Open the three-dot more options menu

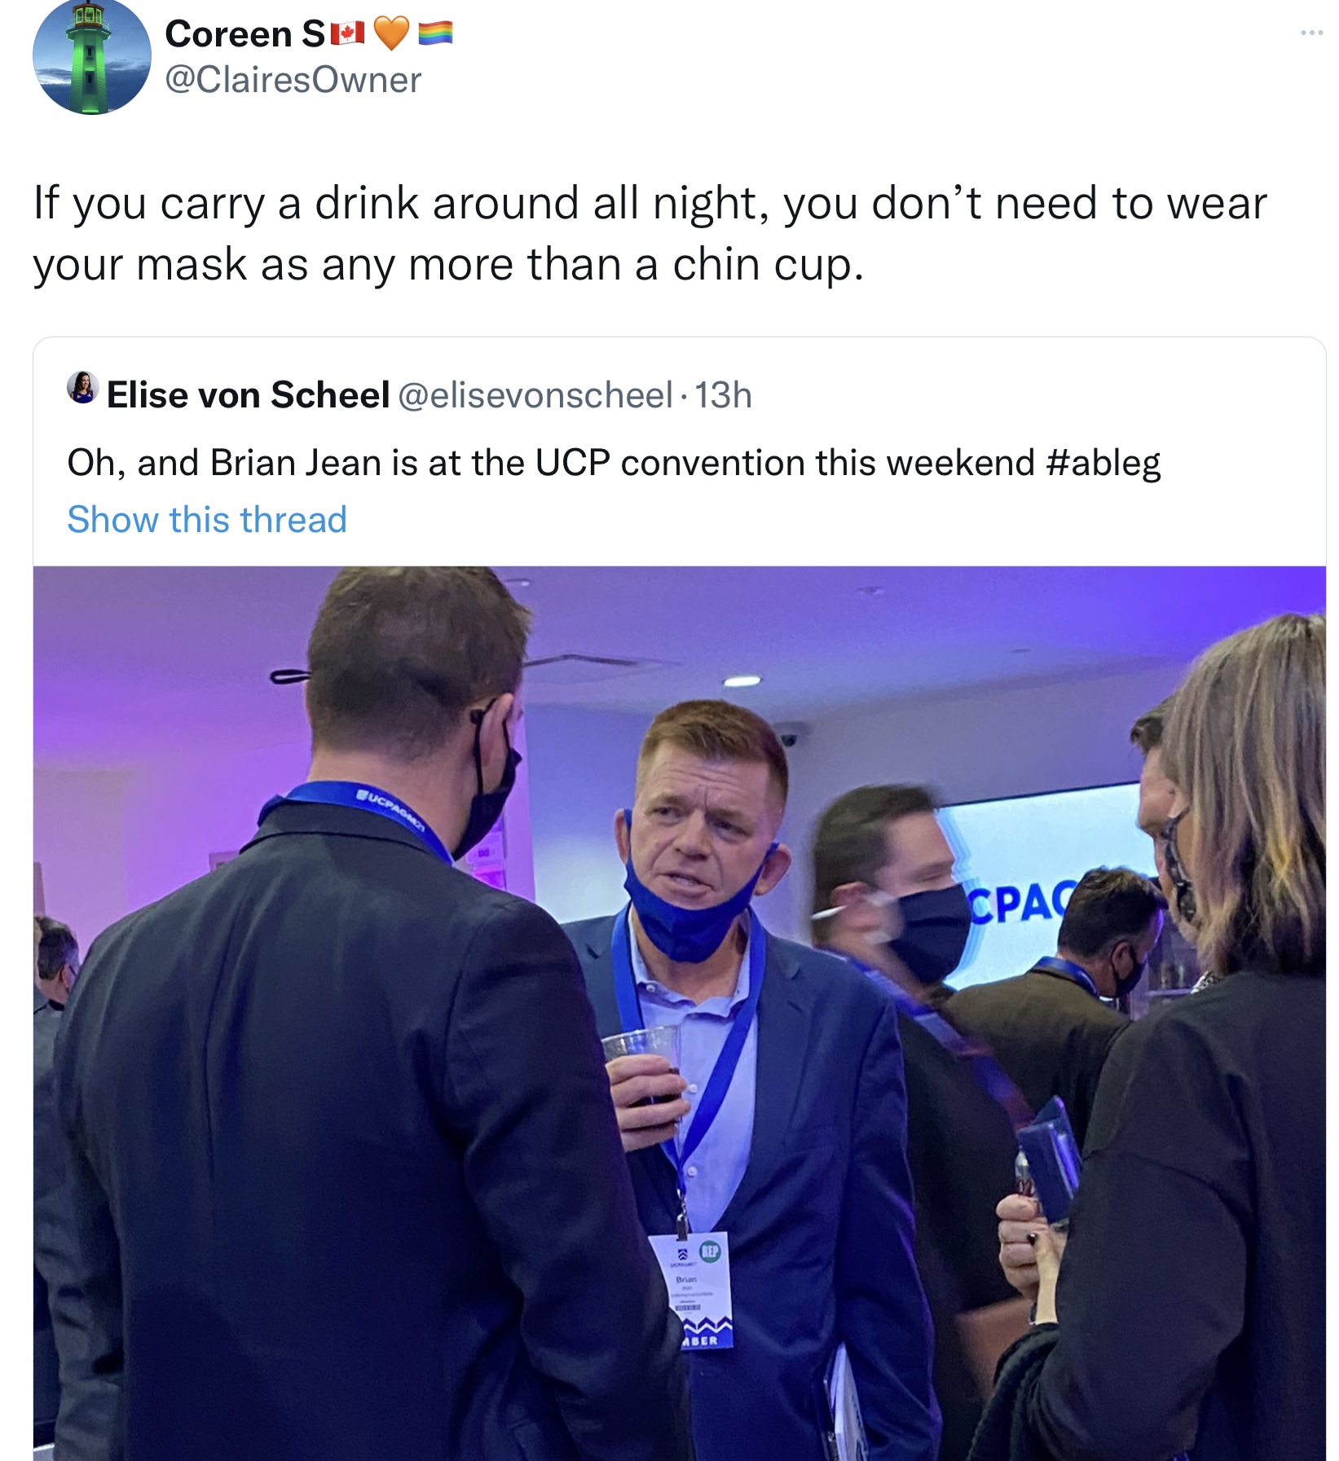(1311, 33)
